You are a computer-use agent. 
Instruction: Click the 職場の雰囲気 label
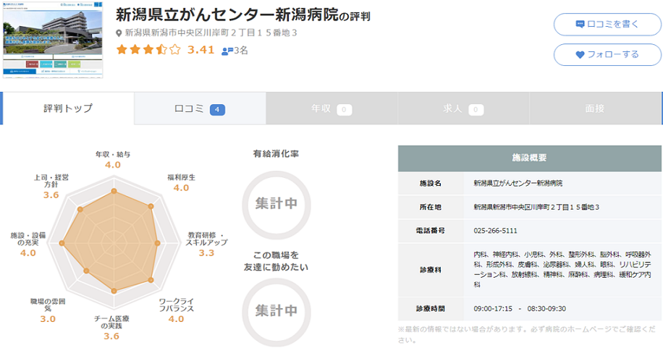click(x=48, y=305)
